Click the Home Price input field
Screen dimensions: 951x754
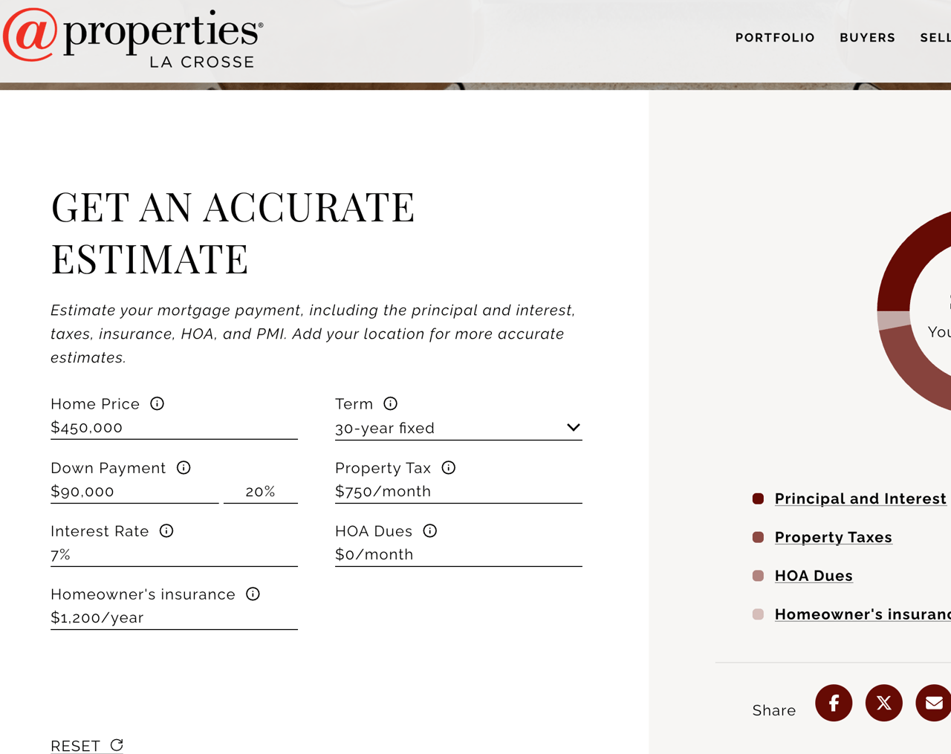(x=173, y=428)
